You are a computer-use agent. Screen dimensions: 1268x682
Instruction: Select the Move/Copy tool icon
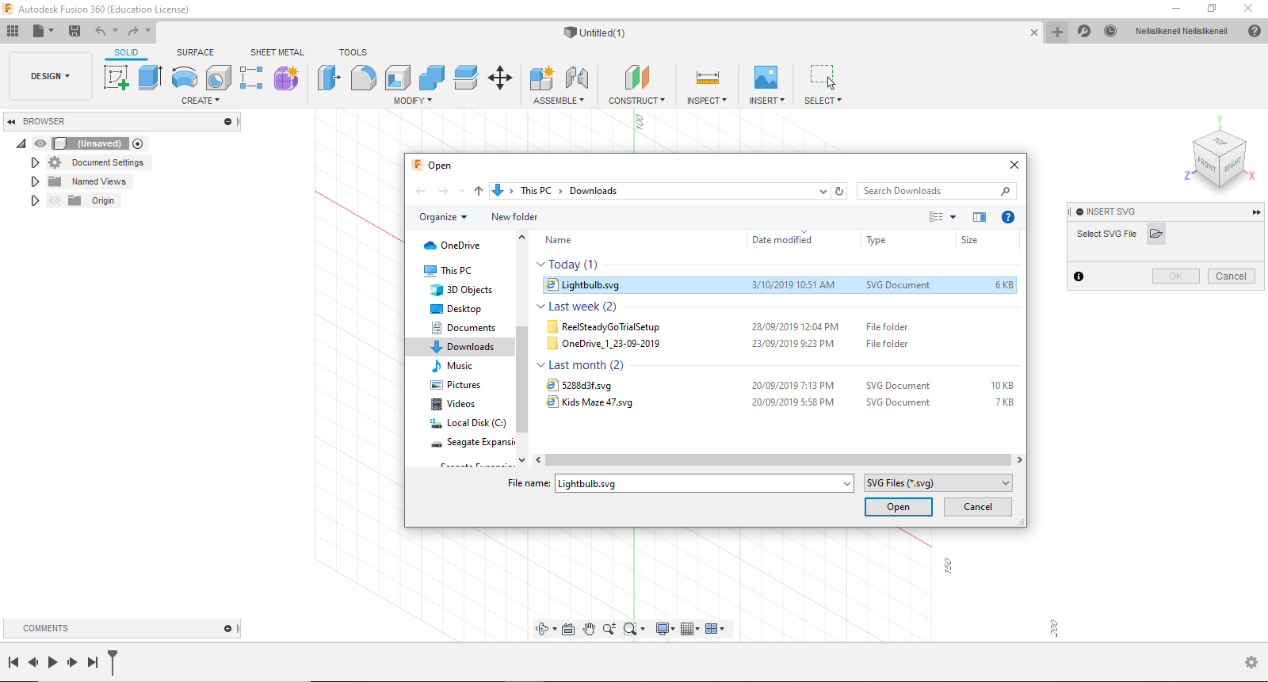500,78
